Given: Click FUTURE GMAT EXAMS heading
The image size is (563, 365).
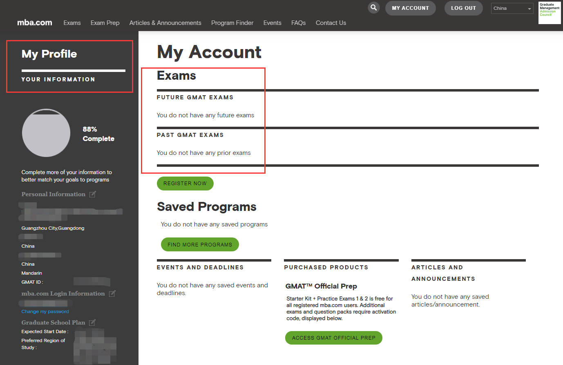Looking at the screenshot, I should click(x=195, y=97).
